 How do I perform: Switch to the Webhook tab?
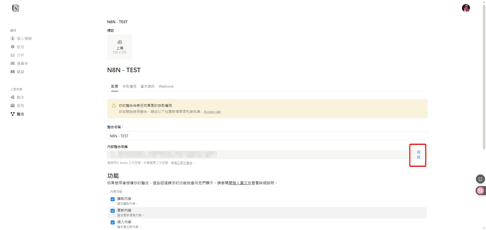pyautogui.click(x=166, y=86)
